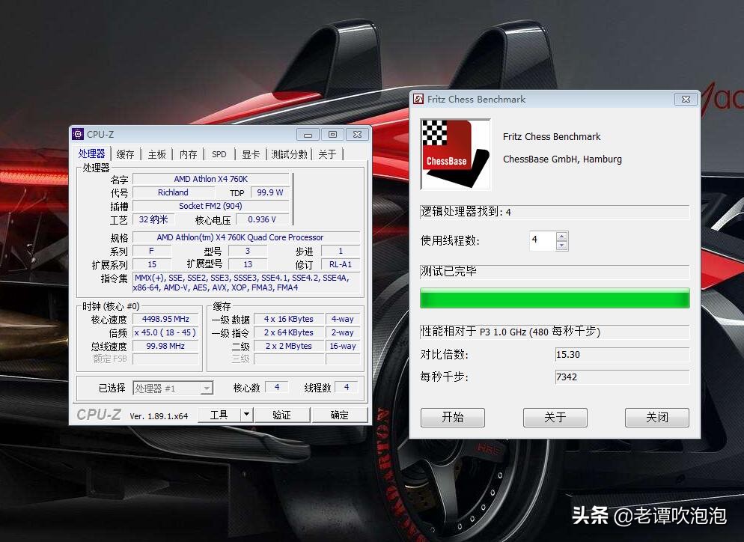Click the green benchmark progress bar

coord(555,298)
